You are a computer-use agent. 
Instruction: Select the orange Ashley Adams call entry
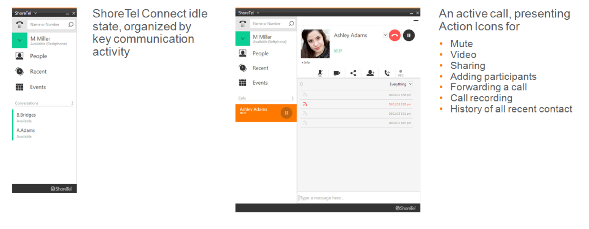point(266,113)
